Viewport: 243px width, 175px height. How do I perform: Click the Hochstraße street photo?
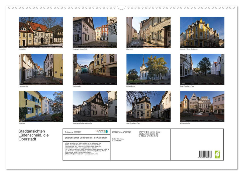(95, 69)
